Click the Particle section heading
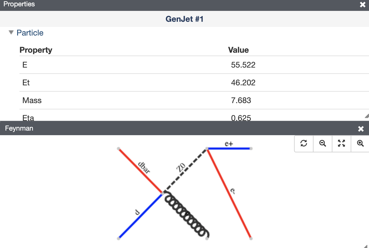Image resolution: width=369 pixels, height=248 pixels. 30,33
